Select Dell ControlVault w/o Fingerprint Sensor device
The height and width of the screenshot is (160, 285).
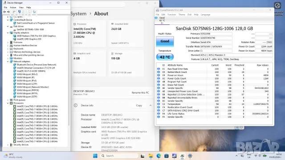coord(36,23)
